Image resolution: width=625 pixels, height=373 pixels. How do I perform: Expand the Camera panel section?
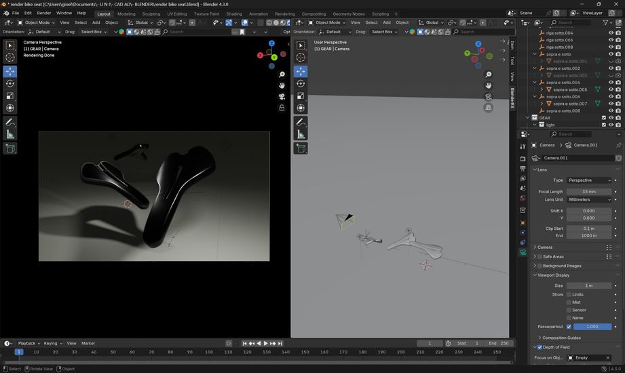tap(545, 248)
